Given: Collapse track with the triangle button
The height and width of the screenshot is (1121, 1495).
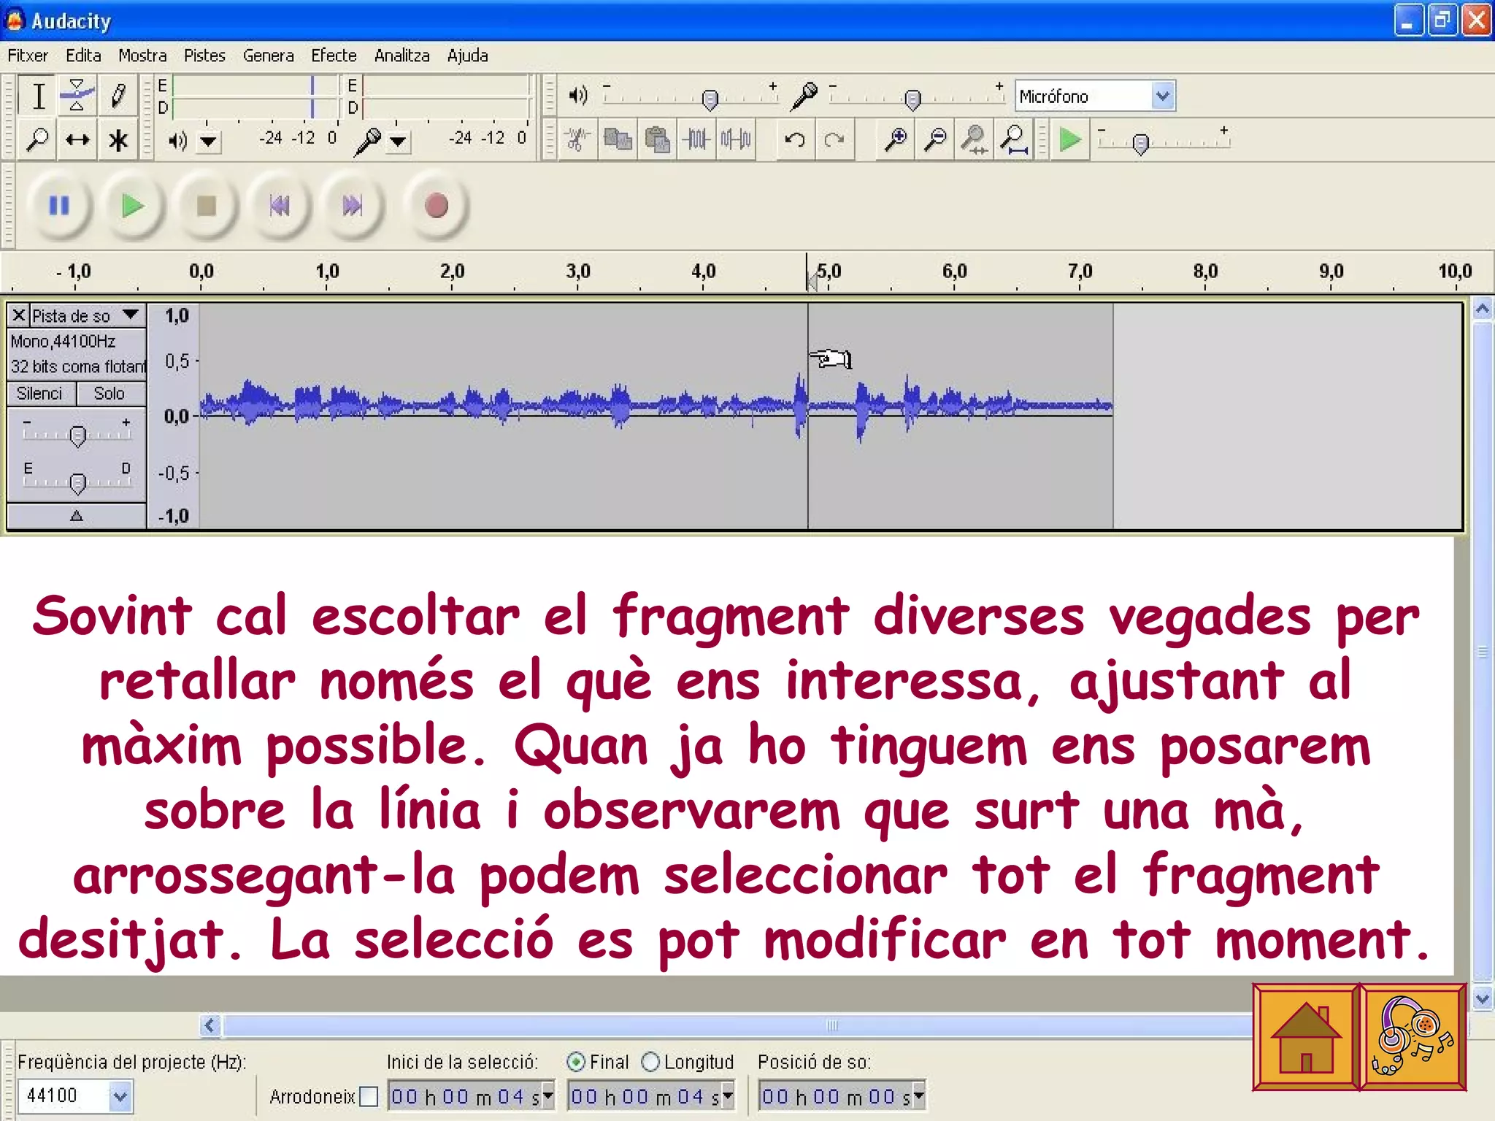Looking at the screenshot, I should (77, 516).
